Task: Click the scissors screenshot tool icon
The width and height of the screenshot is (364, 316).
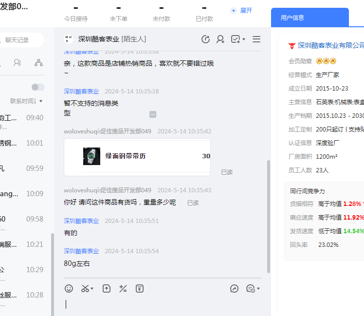Action: [x=86, y=288]
